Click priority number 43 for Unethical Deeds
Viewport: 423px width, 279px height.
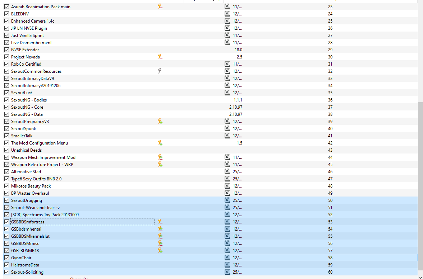coord(330,150)
